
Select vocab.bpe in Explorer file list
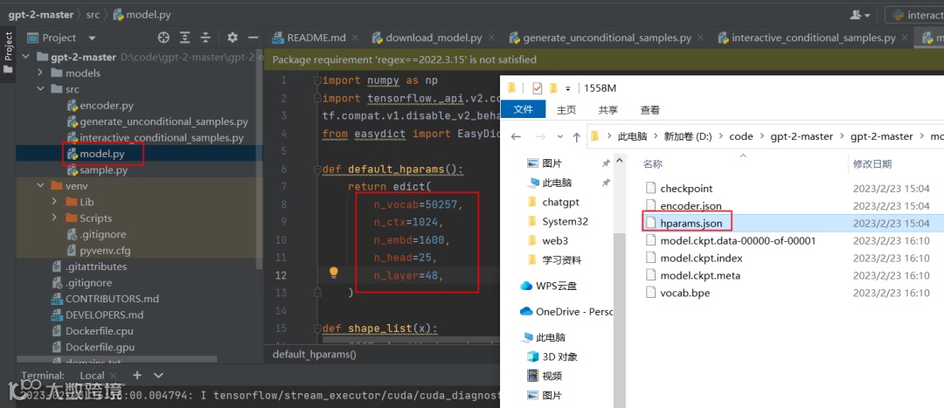coord(685,293)
